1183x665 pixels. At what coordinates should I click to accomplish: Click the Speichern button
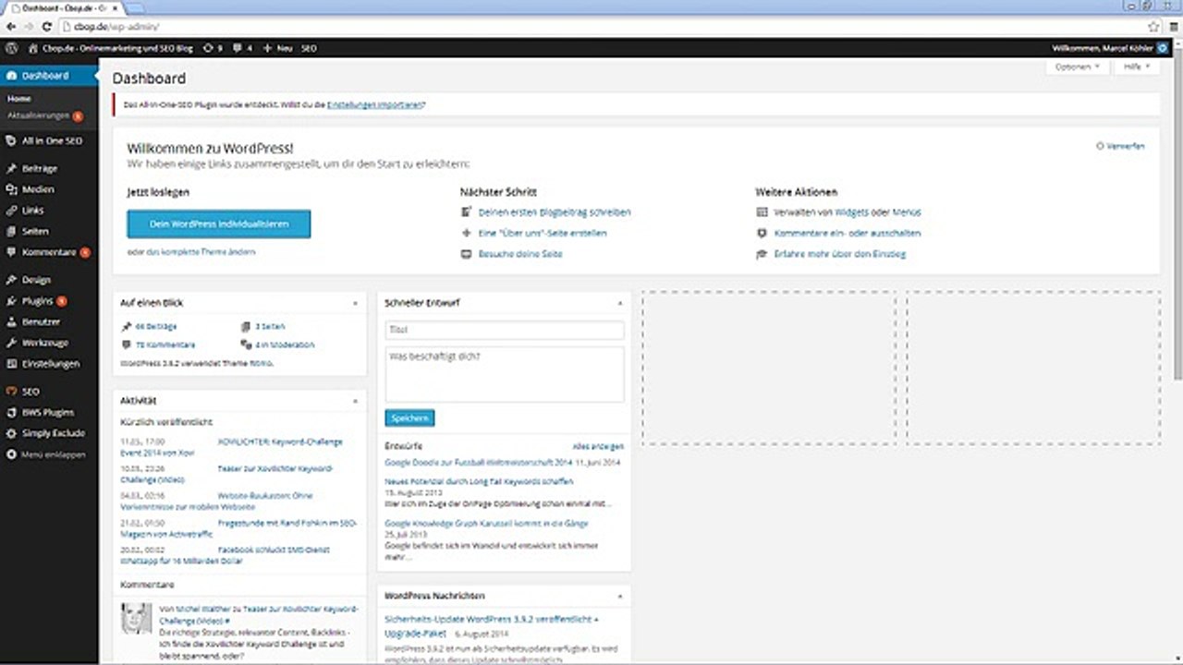[409, 418]
